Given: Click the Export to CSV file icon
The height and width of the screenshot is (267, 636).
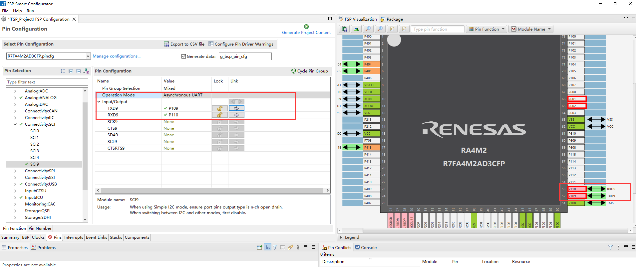Looking at the screenshot, I should (166, 44).
